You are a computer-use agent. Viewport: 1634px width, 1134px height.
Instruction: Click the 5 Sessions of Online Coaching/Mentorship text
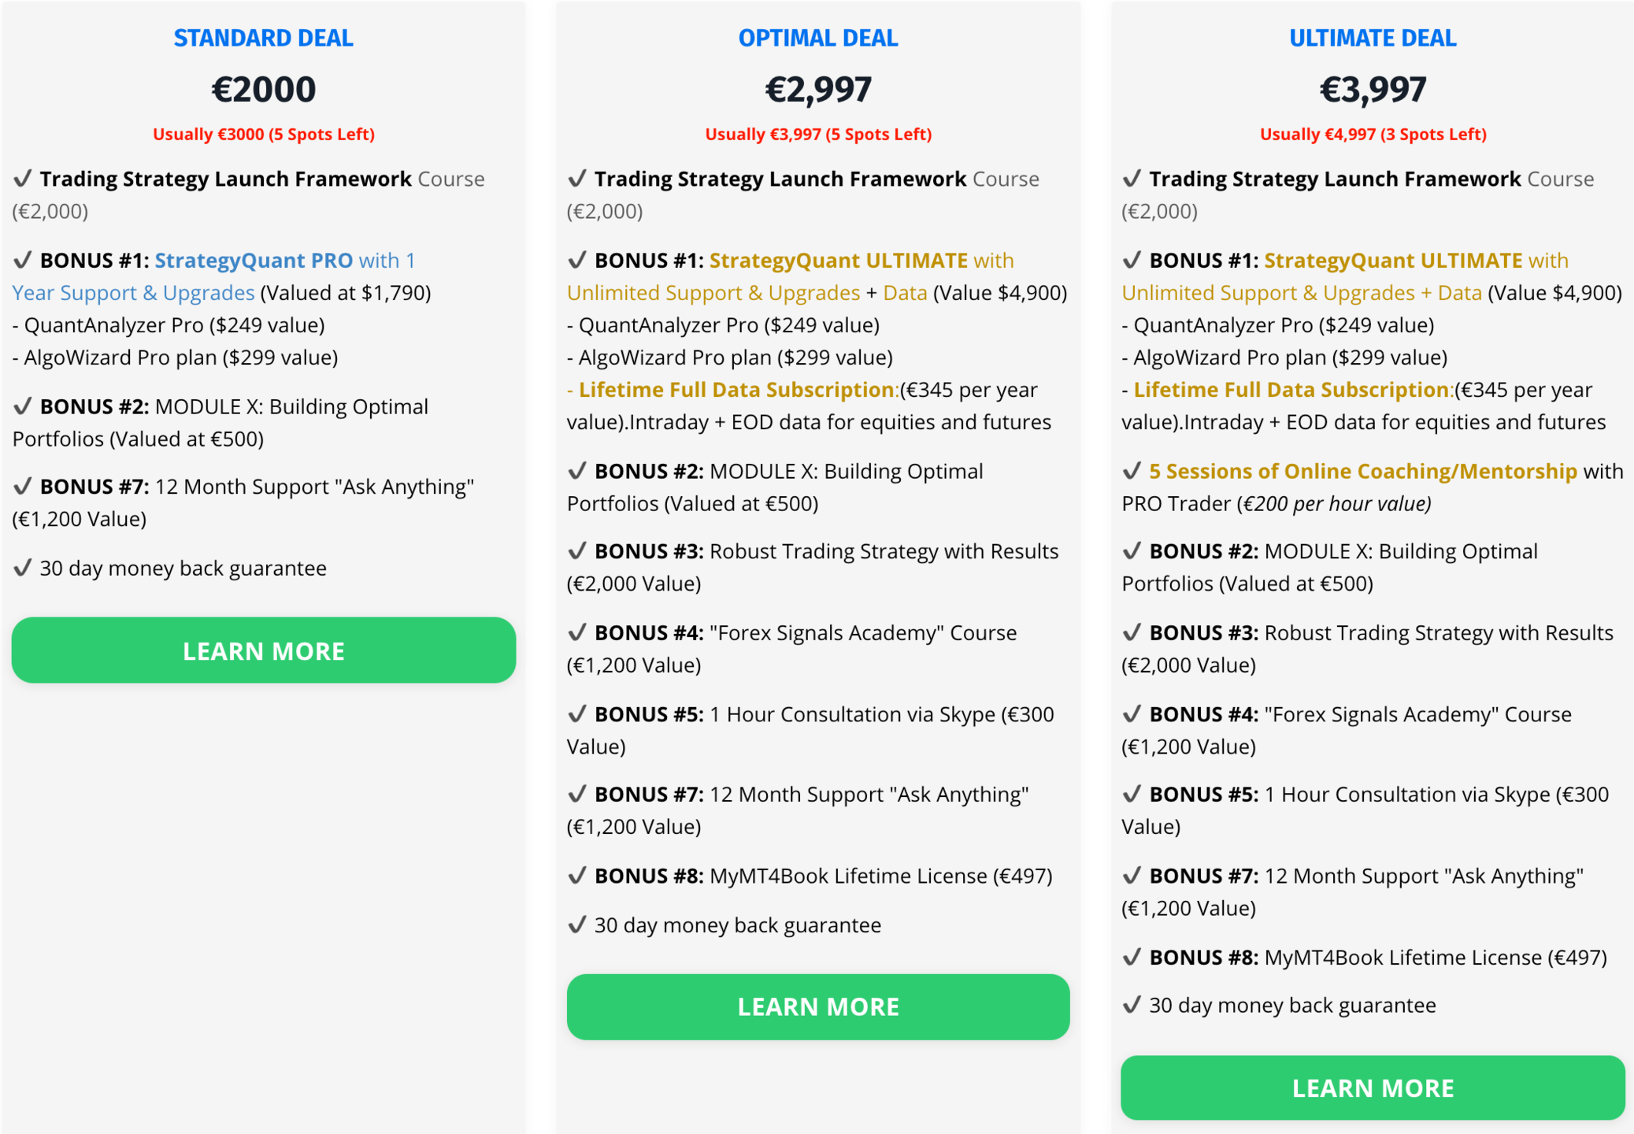coord(1362,471)
